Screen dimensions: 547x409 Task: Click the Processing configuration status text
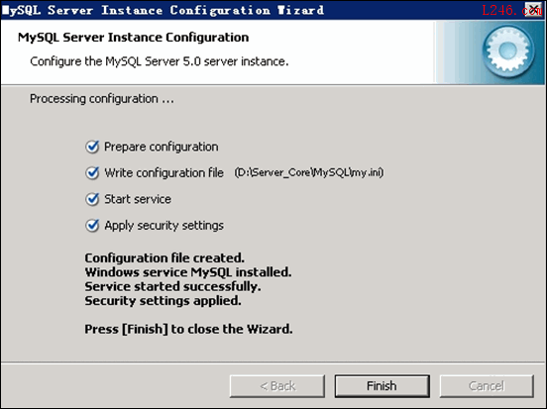click(102, 99)
